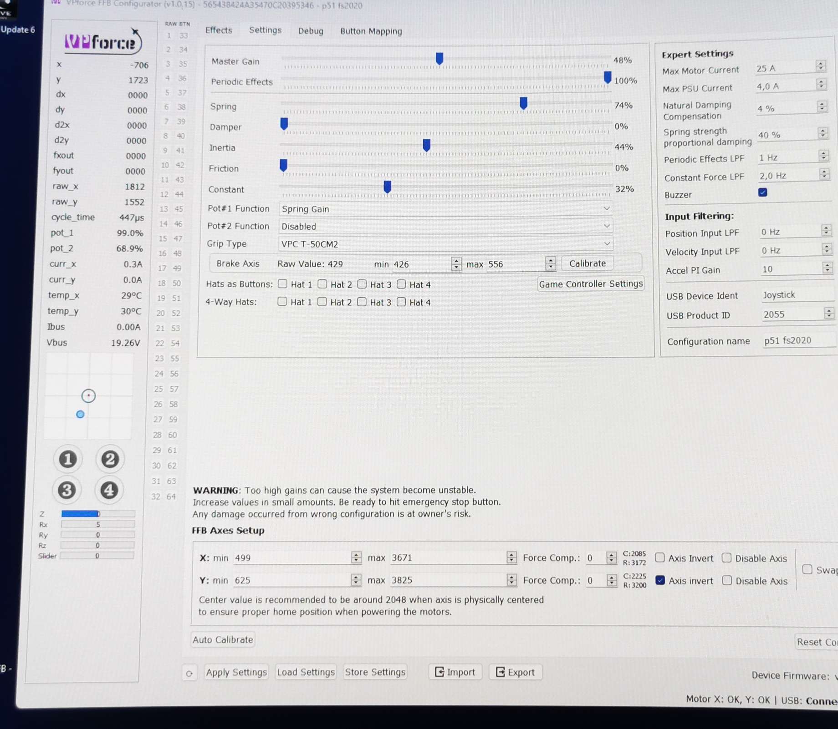
Task: Enable Hat 1 as buttons
Action: click(x=283, y=284)
